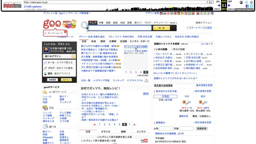The height and width of the screenshot is (144, 256).
Task: Click the YouTube logo on the video
Action: pyautogui.click(x=144, y=141)
